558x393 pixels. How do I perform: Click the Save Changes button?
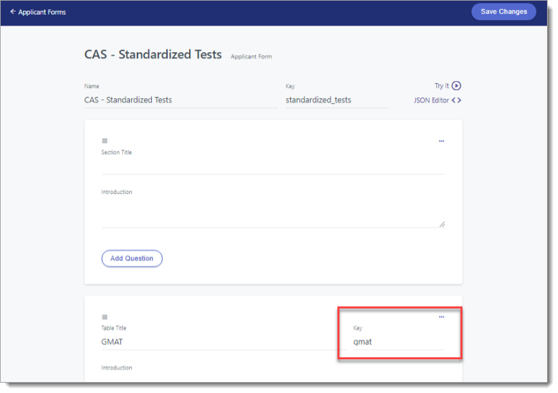pos(504,12)
